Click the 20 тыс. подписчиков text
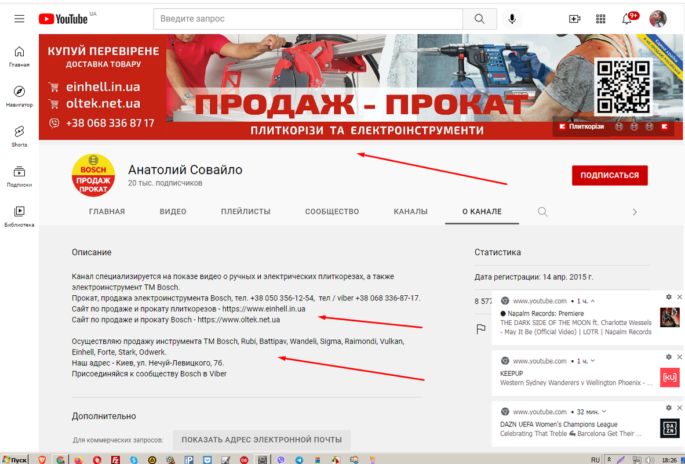 pos(165,183)
